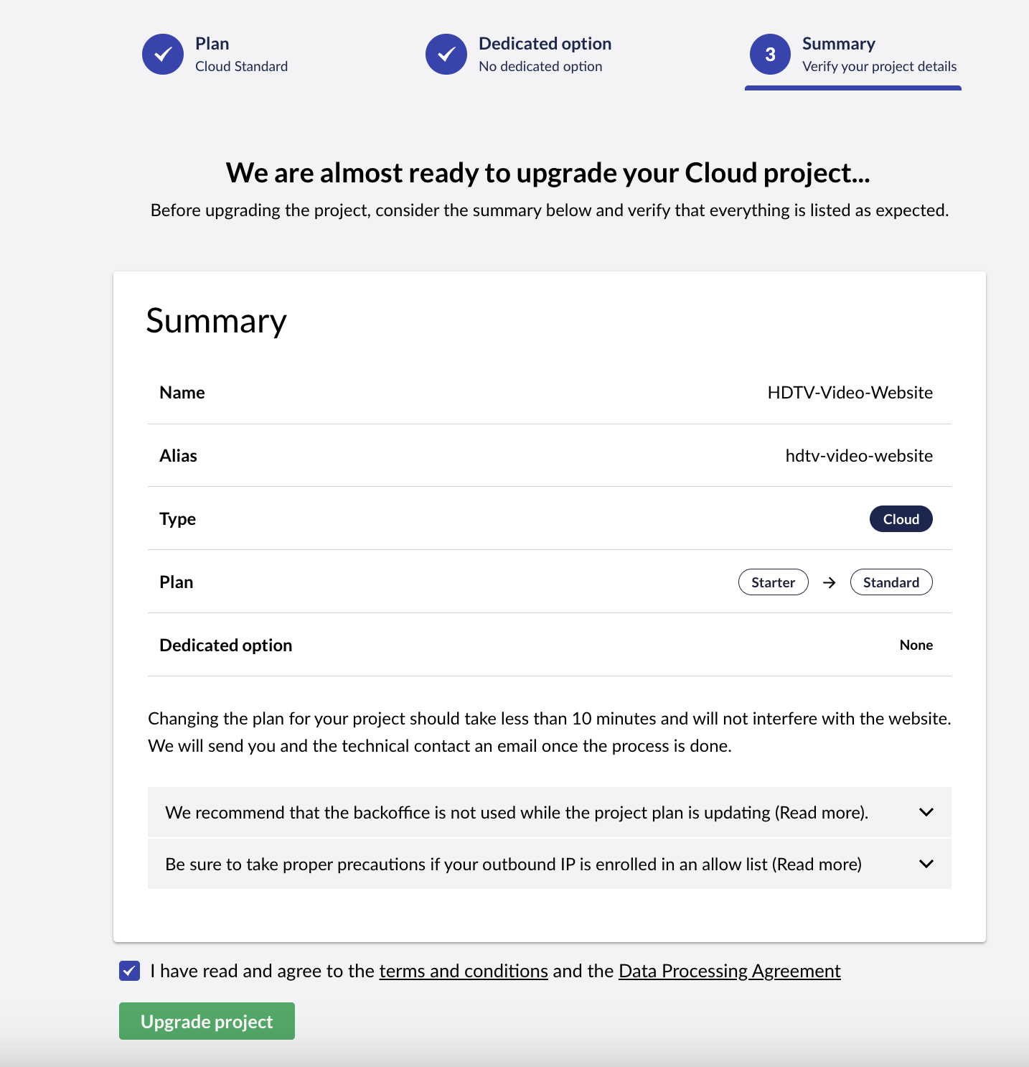Viewport: 1029px width, 1067px height.
Task: Expand the backoffice recommendation chevron
Action: [x=926, y=812]
